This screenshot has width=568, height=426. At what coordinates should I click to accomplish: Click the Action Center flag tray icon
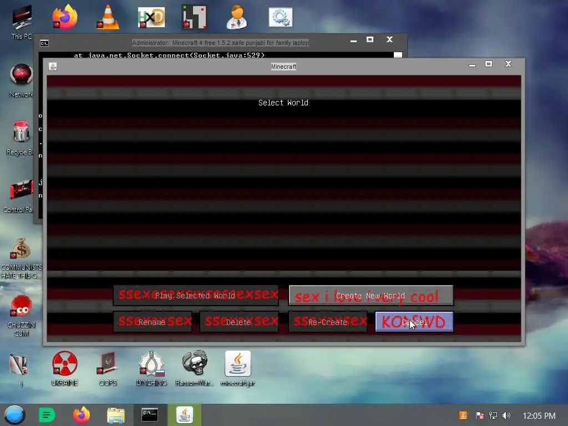click(x=479, y=415)
